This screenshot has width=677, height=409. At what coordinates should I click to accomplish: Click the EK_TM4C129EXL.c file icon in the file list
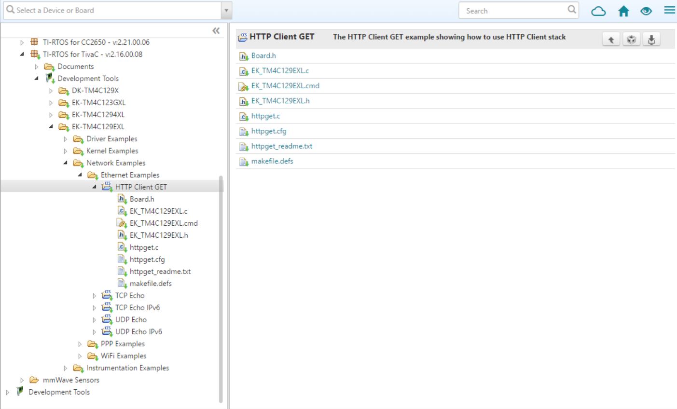(x=244, y=71)
